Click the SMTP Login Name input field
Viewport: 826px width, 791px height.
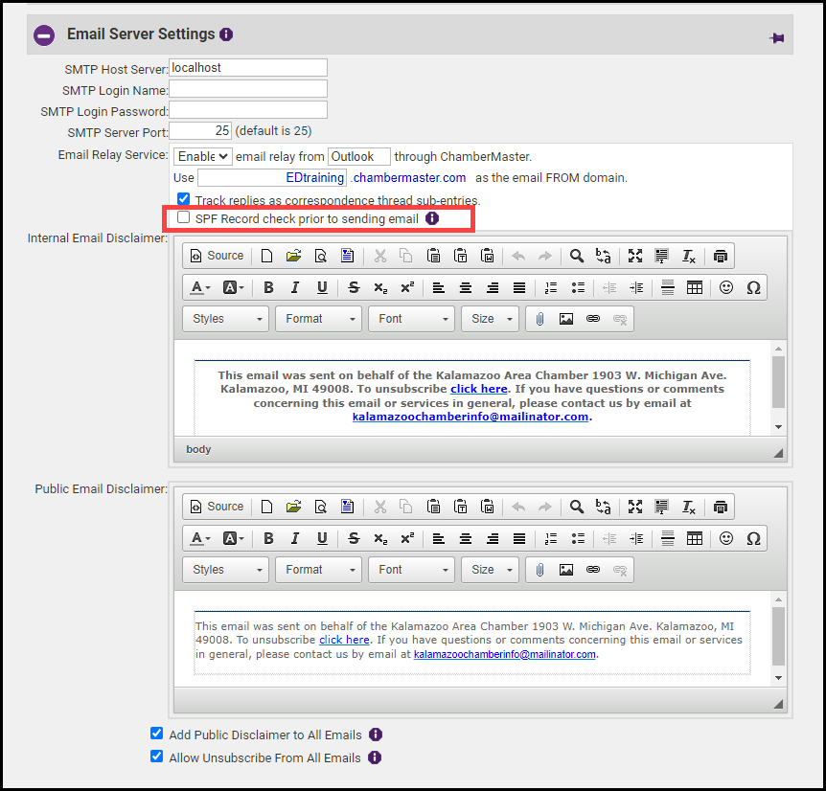(248, 89)
